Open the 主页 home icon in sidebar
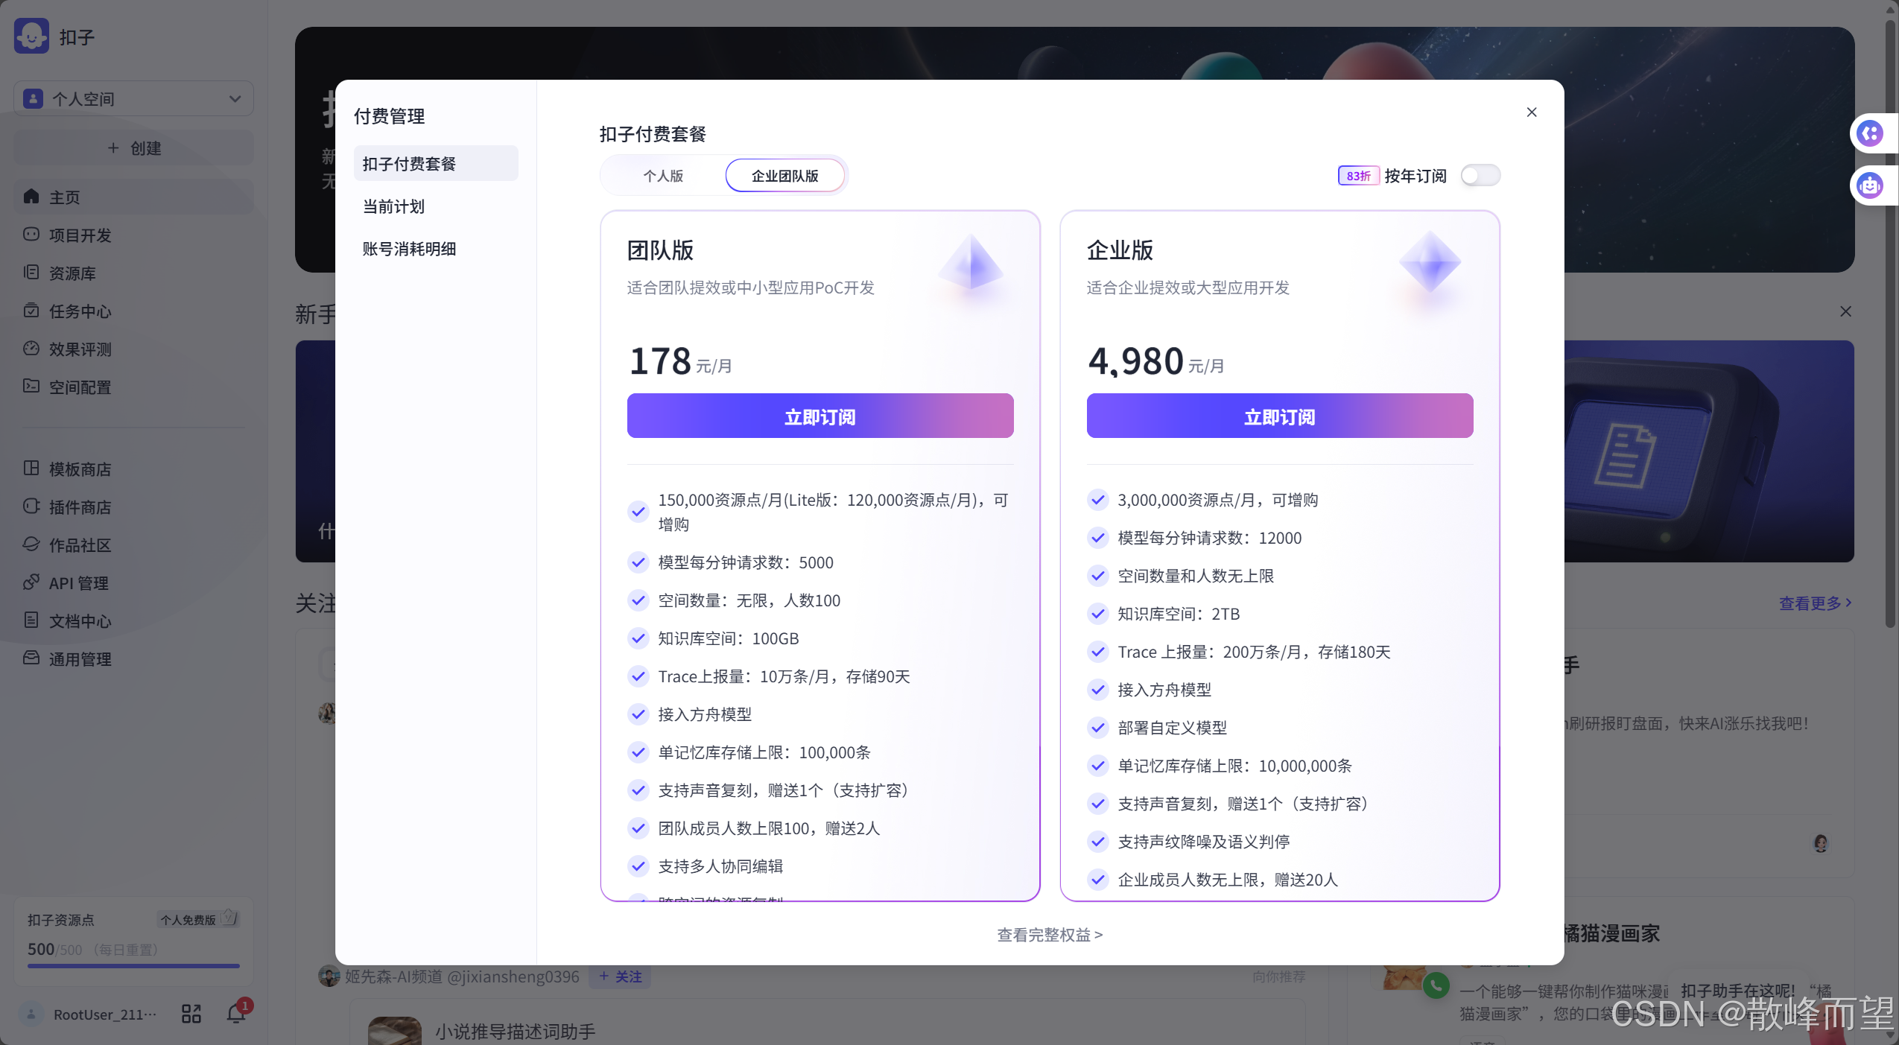The image size is (1899, 1045). click(66, 197)
